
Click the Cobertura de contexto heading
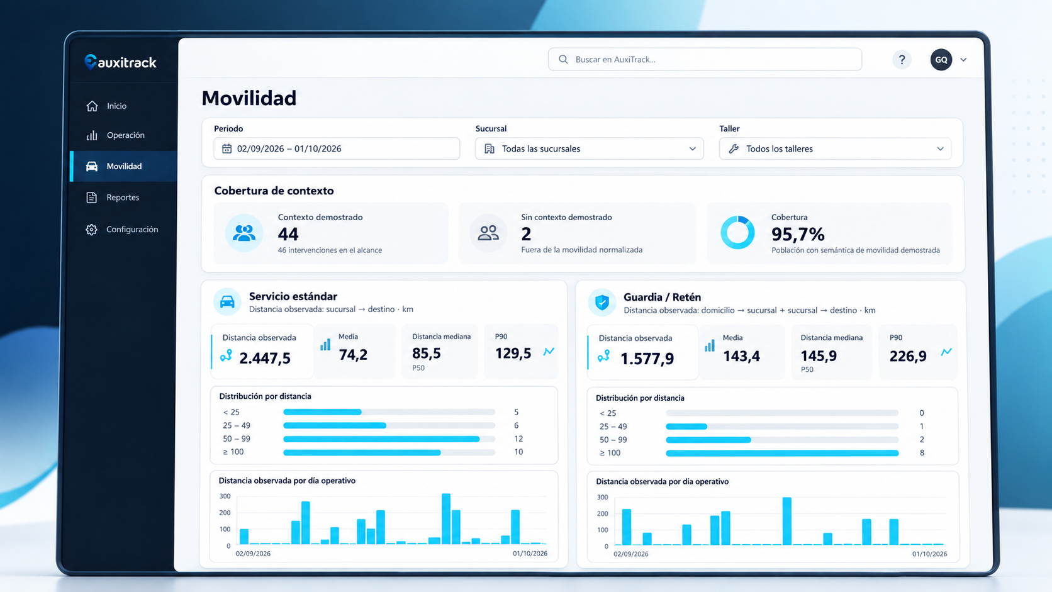pos(274,191)
